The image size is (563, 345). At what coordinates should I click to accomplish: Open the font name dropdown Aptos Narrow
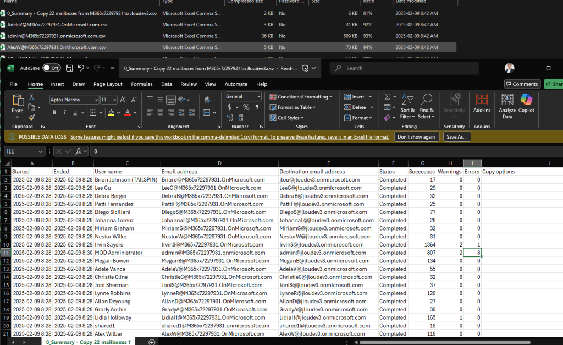(96, 100)
